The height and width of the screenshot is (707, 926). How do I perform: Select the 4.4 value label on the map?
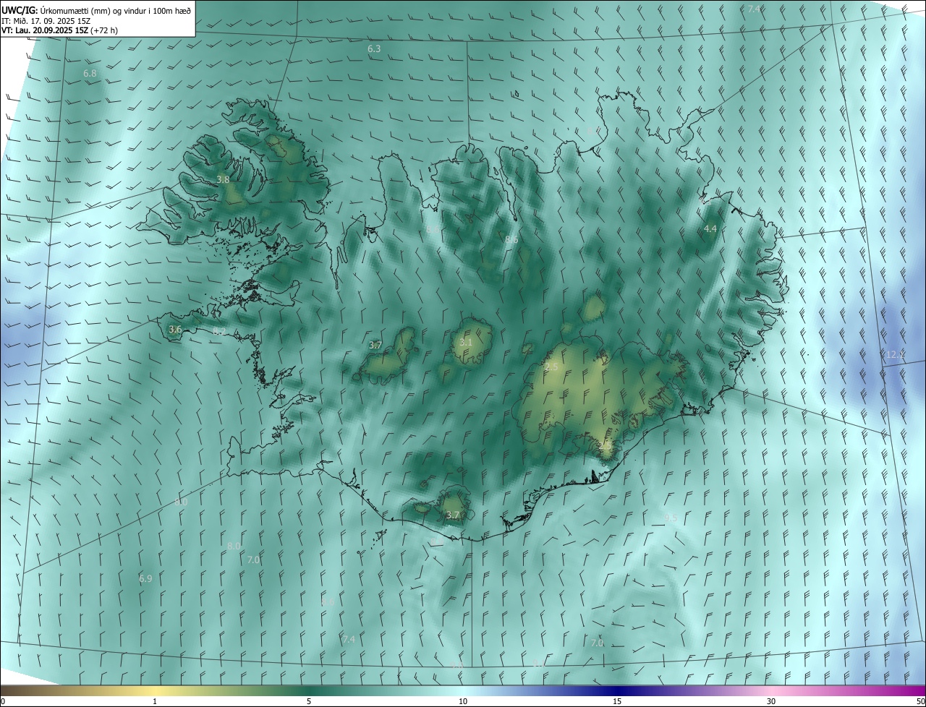(710, 229)
